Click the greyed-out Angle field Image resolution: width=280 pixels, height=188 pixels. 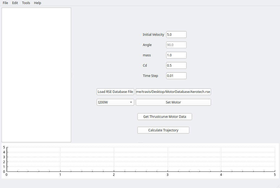[x=176, y=45]
